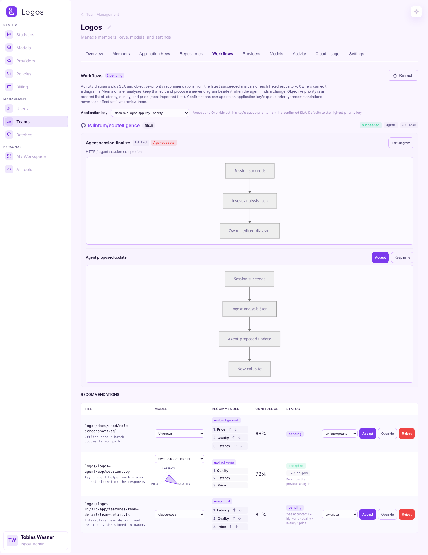Open the claude-opus model dropdown
Screen dimensions: 428x555
180,514
